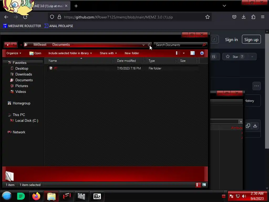
Task: Switch to large icons view in status bar
Action: point(204,185)
